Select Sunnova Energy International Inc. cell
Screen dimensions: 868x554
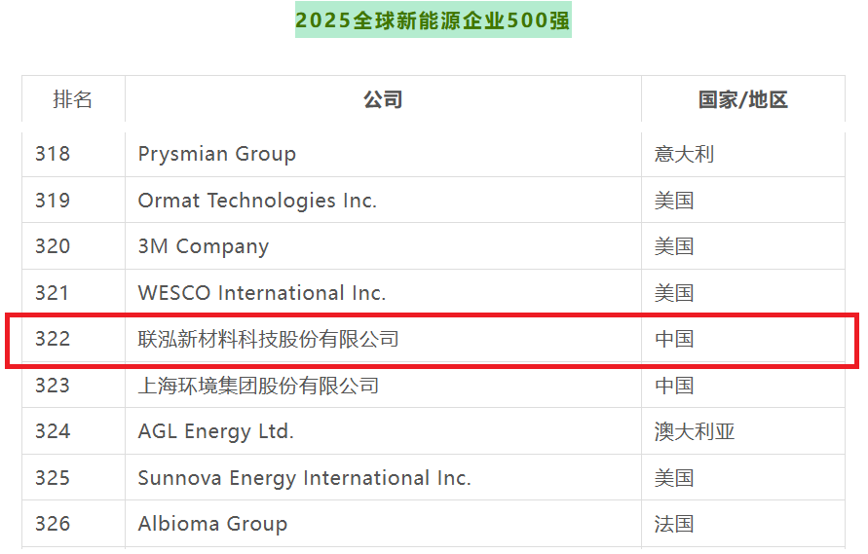click(305, 478)
